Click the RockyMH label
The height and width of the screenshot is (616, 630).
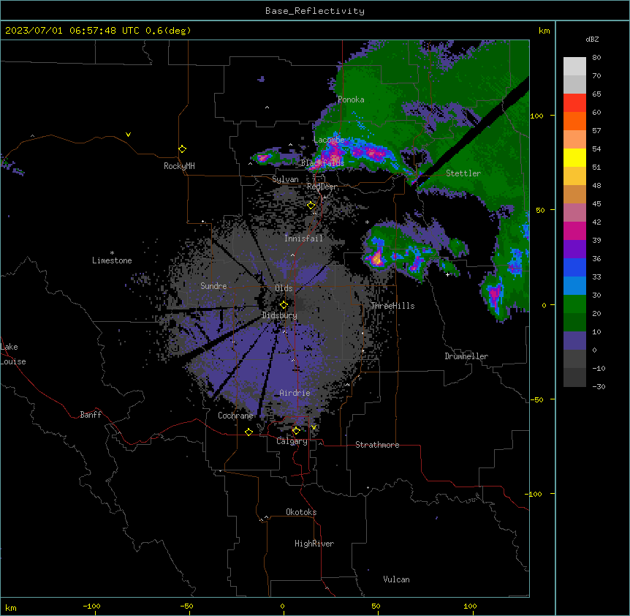179,166
